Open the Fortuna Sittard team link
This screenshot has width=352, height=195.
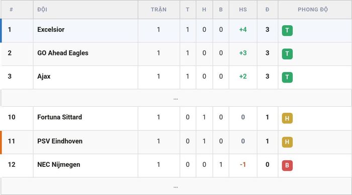(x=59, y=117)
